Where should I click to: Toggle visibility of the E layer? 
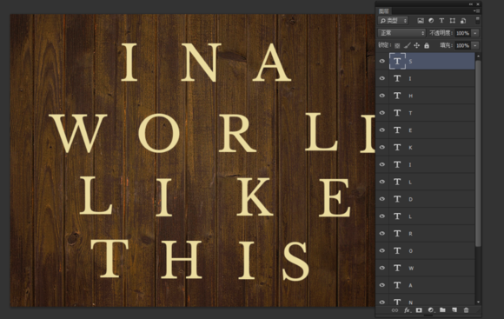[x=381, y=130]
